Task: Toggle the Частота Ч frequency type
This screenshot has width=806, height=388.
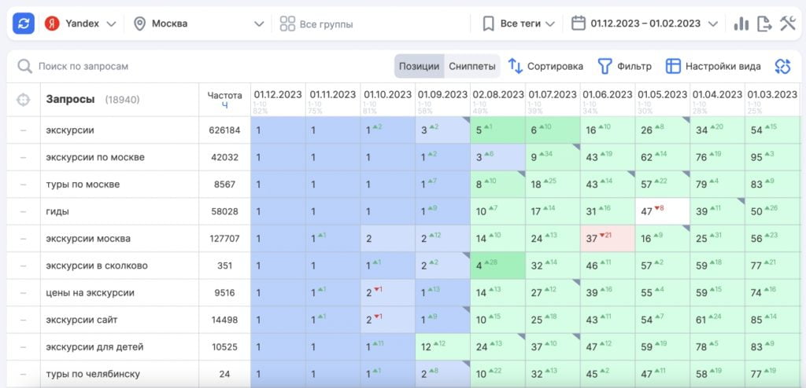Action: [224, 104]
